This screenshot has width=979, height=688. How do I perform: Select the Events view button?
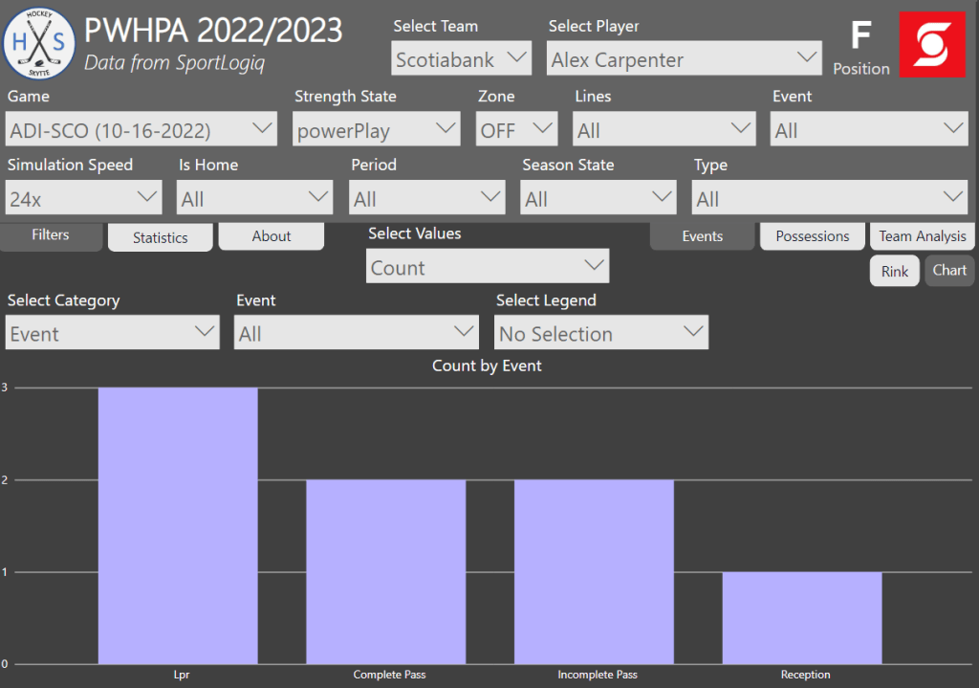tap(702, 236)
